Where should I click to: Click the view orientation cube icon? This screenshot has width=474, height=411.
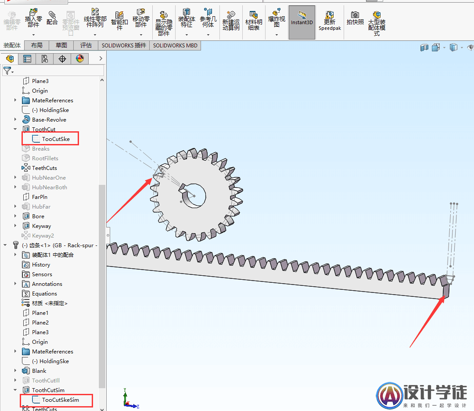tap(436, 47)
